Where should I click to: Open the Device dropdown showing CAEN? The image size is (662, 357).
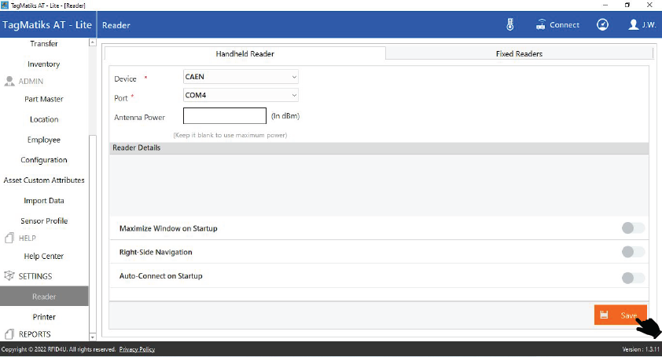241,77
